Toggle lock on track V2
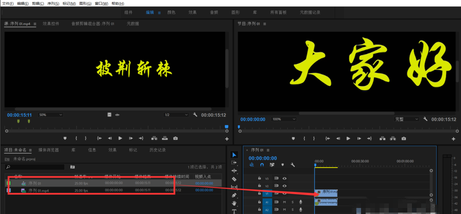 click(x=260, y=186)
